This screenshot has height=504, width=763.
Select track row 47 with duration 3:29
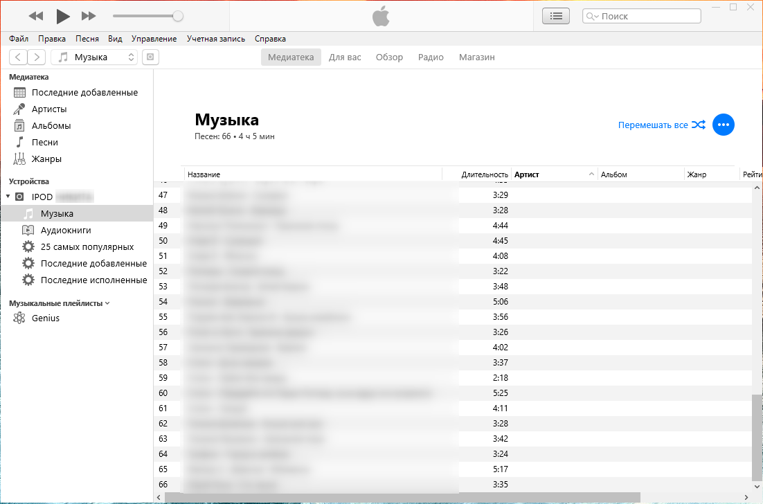point(453,195)
